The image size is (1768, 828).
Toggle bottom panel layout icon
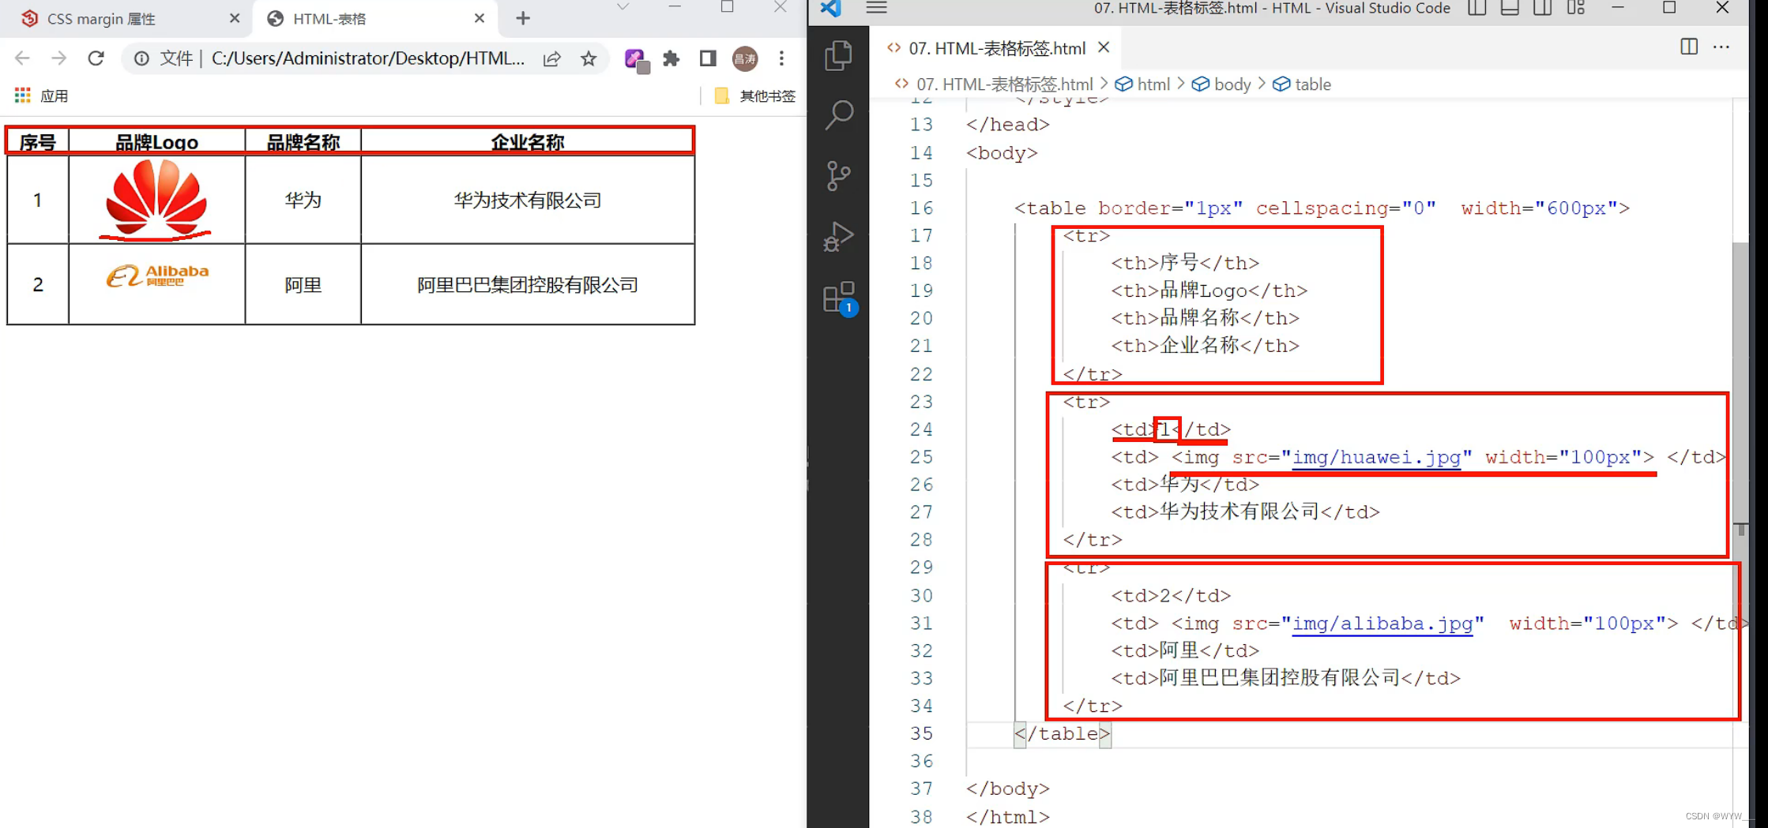(1510, 8)
